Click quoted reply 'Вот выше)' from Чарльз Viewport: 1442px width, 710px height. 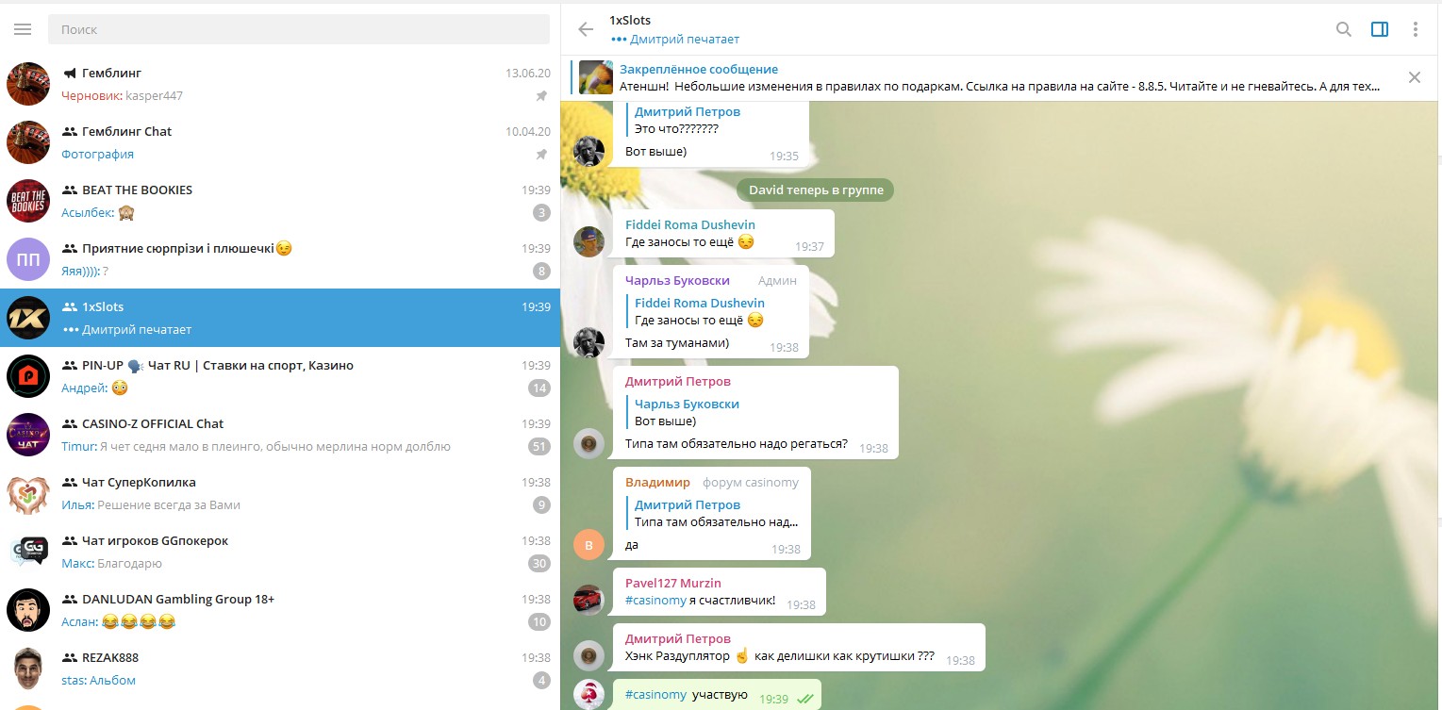tap(687, 412)
